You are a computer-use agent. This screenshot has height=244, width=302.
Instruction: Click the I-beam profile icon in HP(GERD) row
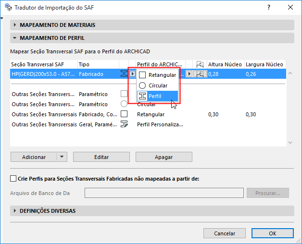pos(124,74)
